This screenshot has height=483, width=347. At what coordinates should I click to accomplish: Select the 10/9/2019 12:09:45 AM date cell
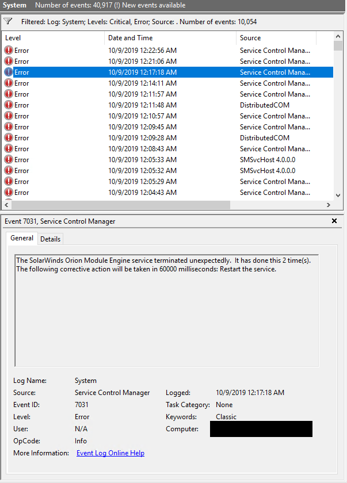click(x=142, y=127)
